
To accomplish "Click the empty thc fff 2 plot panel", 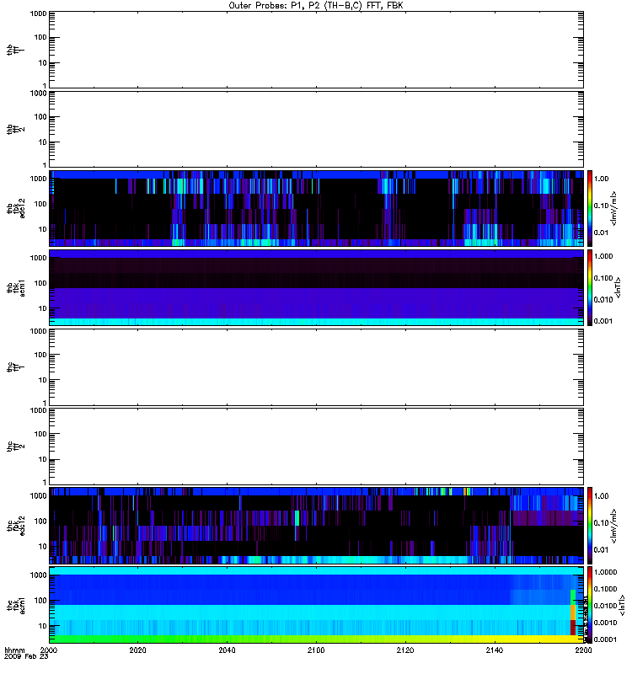I will click(x=316, y=447).
